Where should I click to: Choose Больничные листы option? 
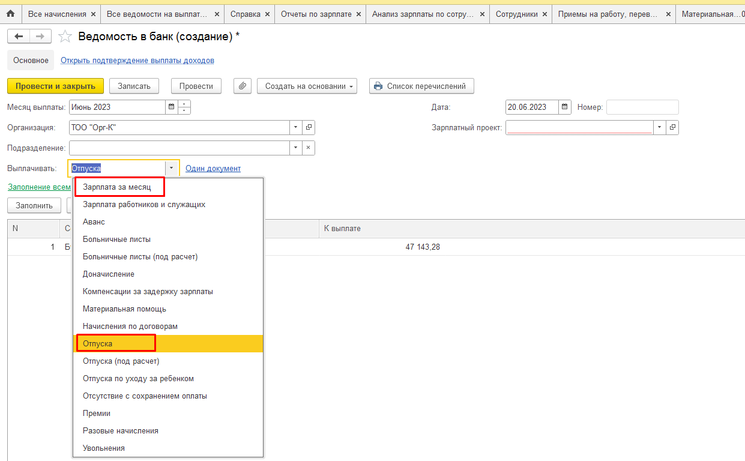pyautogui.click(x=116, y=240)
